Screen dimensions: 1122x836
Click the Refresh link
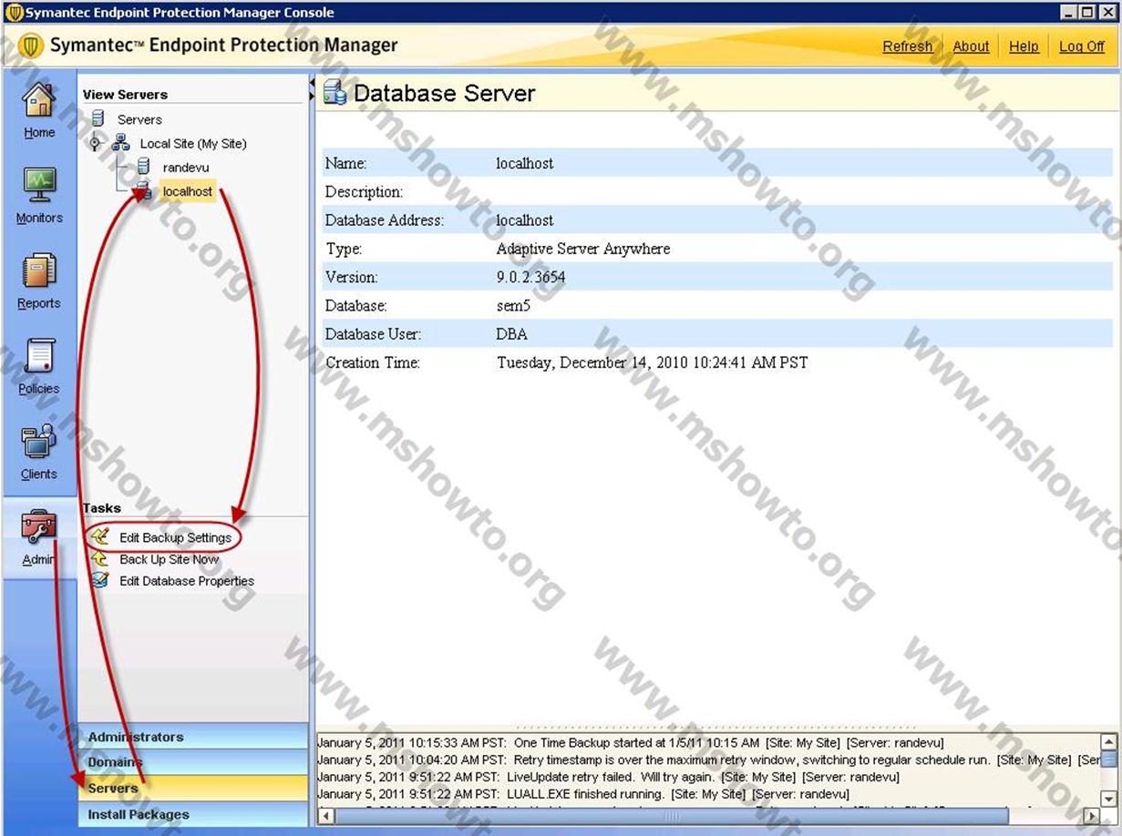pos(907,46)
